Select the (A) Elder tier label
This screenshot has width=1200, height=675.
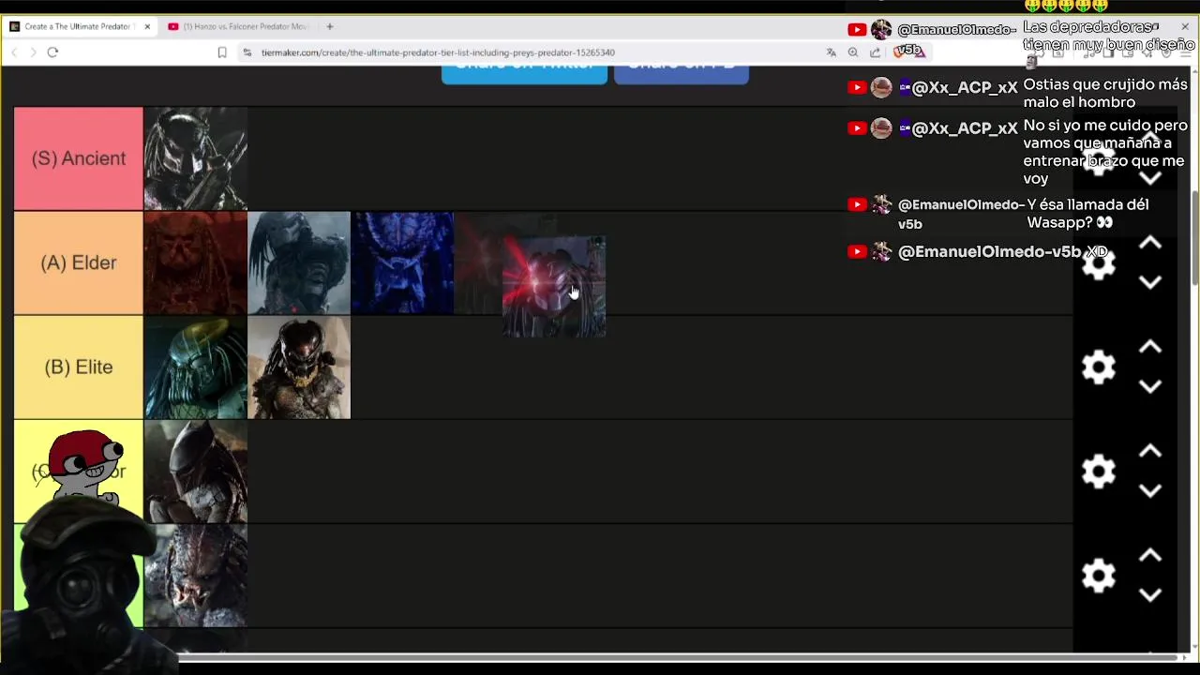(x=79, y=262)
